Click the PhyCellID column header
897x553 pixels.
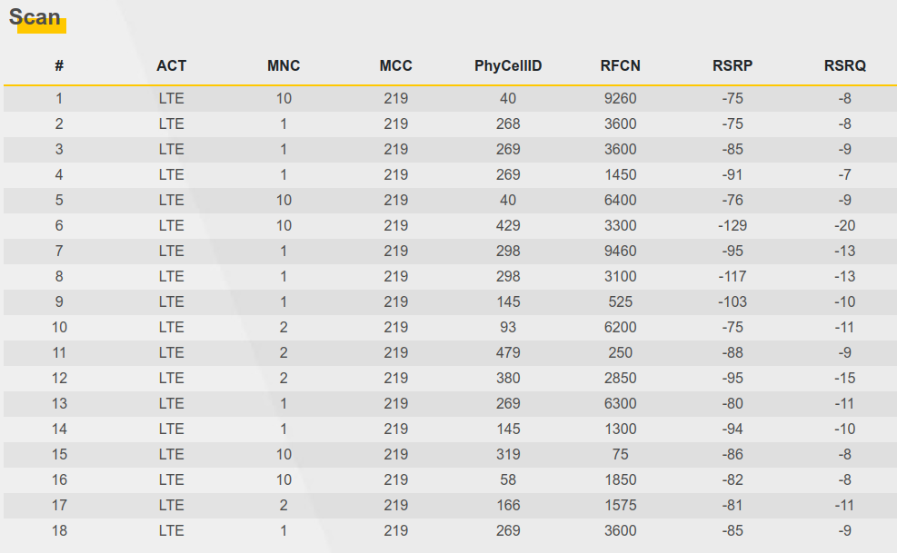coord(508,65)
